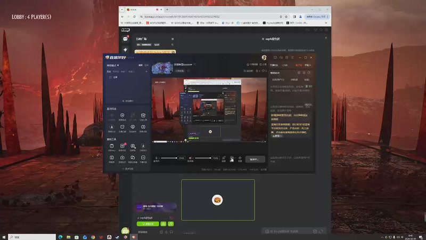Click the treasure box icon in interactive section

[143, 116]
